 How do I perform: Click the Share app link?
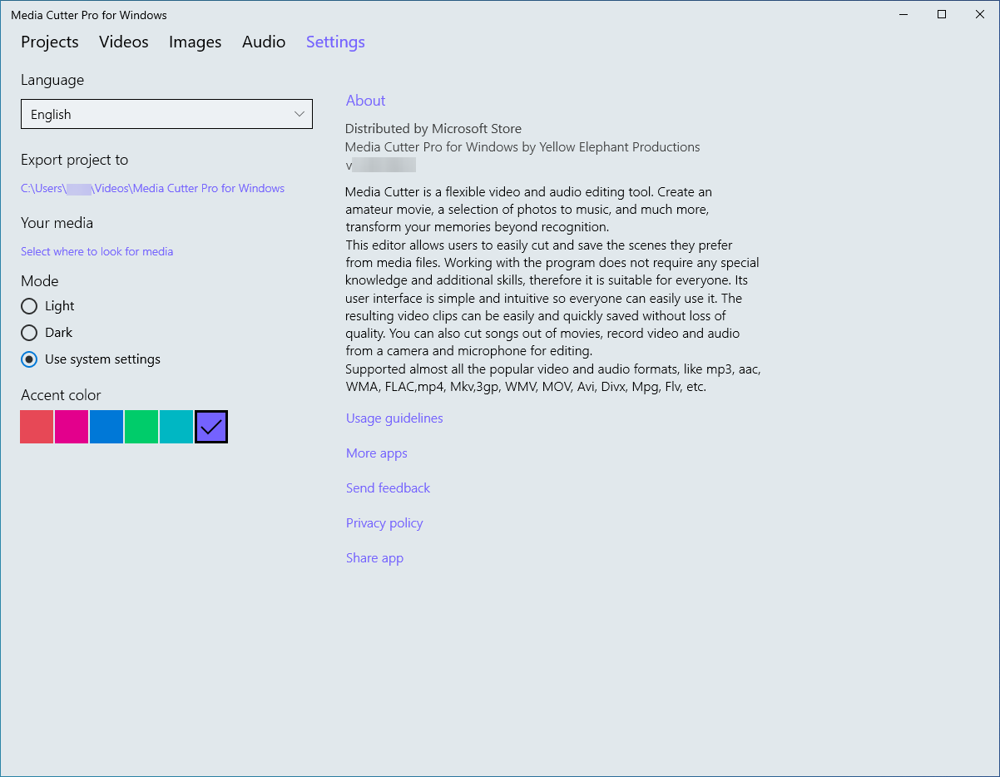[374, 557]
